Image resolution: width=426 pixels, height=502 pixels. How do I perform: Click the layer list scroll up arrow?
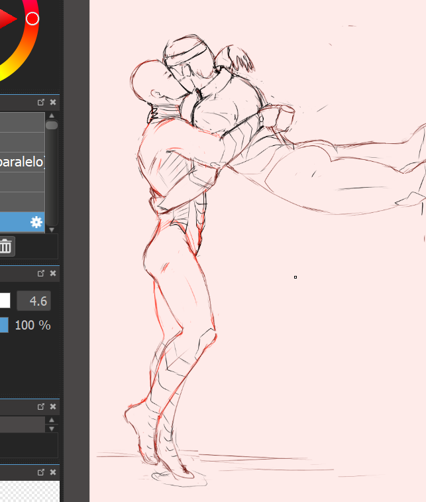point(52,115)
